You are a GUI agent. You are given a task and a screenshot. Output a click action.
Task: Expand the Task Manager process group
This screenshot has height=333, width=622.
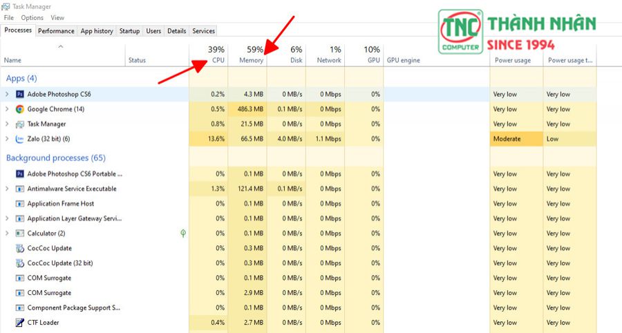click(x=7, y=124)
